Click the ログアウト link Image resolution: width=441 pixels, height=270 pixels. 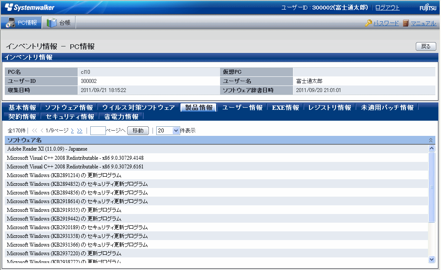click(387, 7)
